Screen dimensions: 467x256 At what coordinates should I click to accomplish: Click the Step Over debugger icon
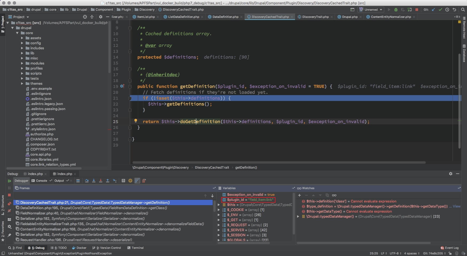coord(87,181)
